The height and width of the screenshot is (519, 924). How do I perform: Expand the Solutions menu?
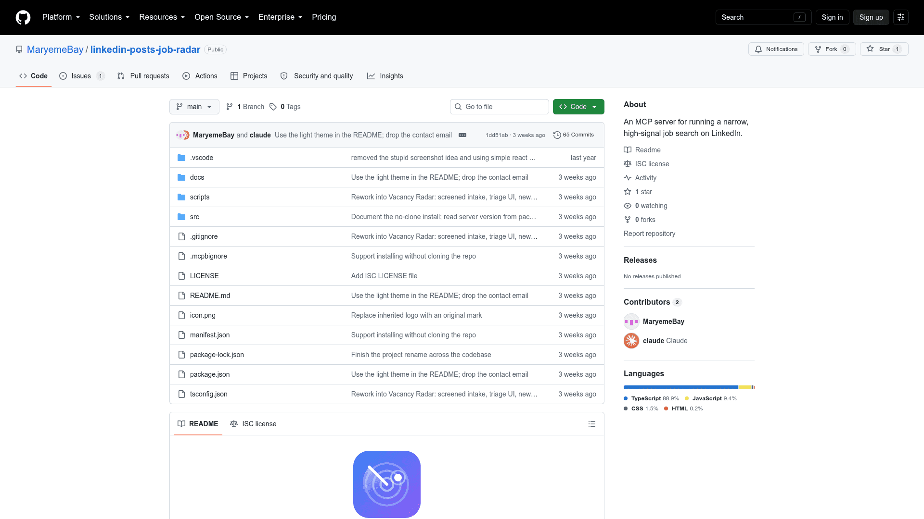[109, 17]
